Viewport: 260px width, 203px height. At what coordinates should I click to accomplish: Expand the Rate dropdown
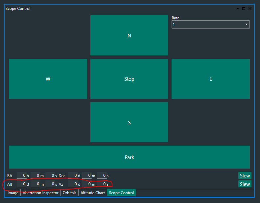pos(211,25)
